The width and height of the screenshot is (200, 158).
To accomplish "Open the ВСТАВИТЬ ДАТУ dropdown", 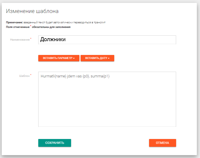I will point(97,58).
